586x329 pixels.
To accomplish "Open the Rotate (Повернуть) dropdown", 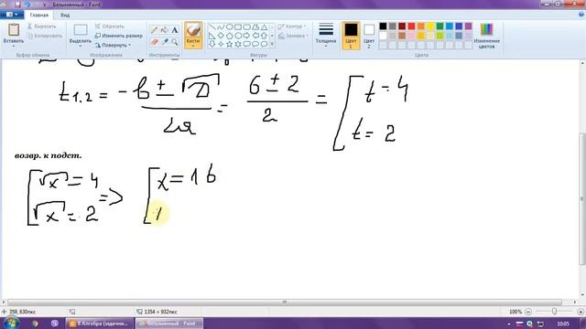I will [113, 45].
